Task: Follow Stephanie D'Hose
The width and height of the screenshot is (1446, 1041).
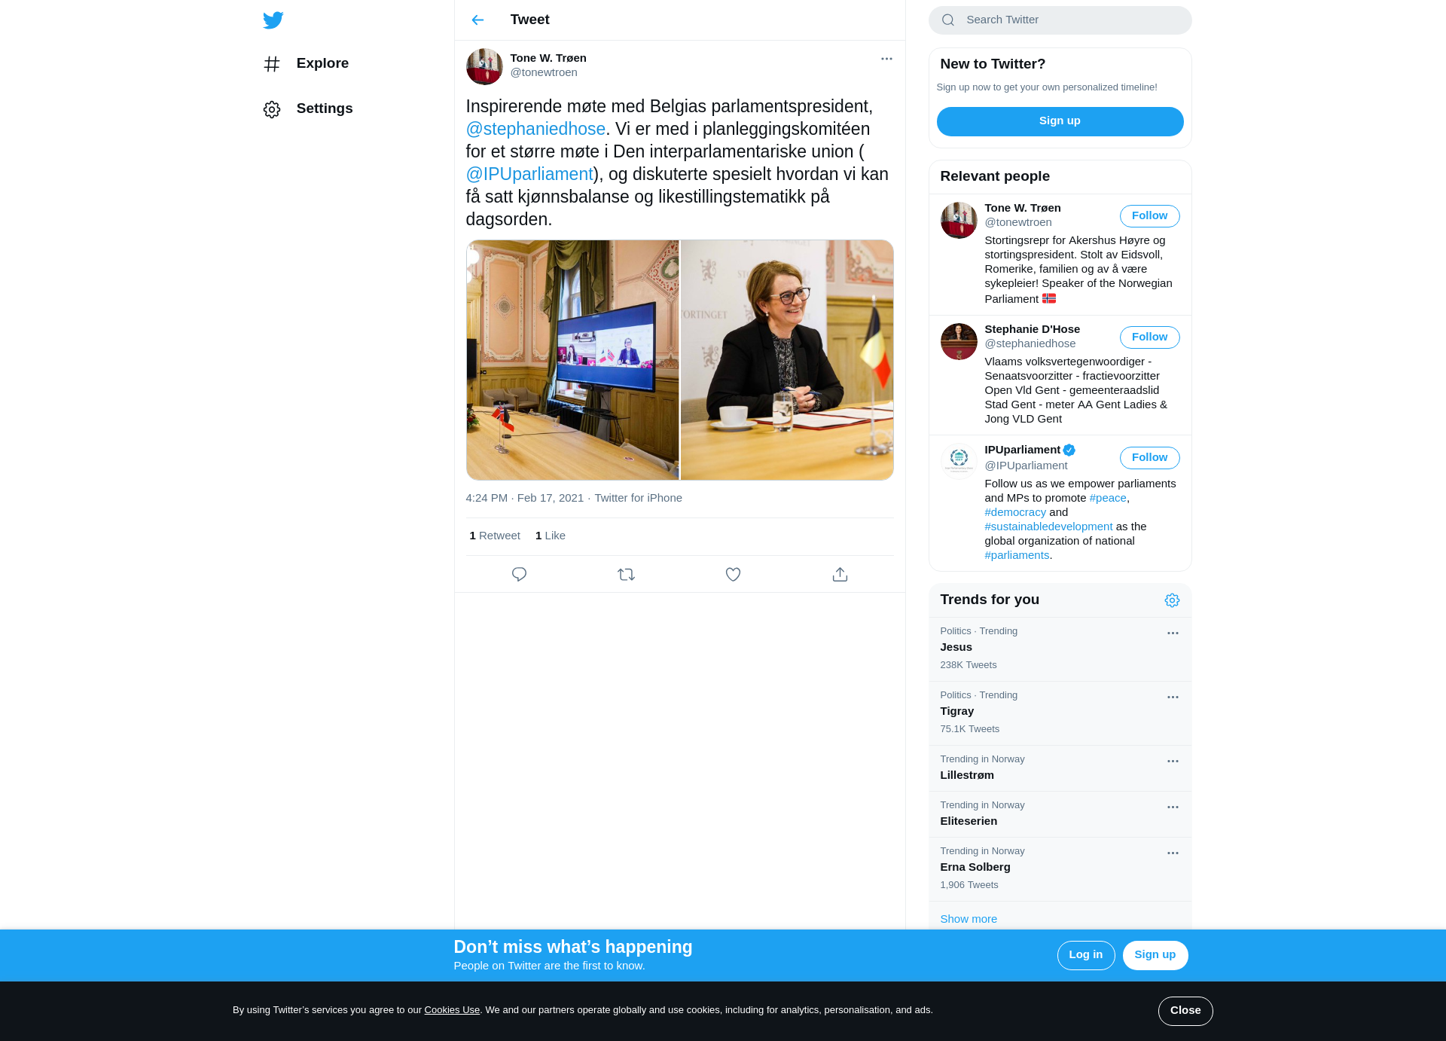Action: coord(1149,337)
